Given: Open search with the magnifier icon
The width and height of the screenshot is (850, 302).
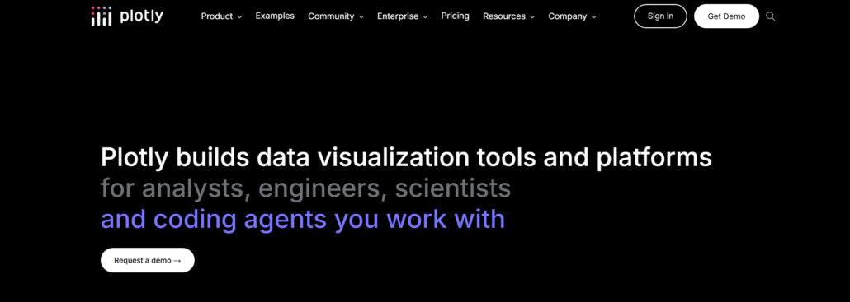Looking at the screenshot, I should click(x=770, y=16).
